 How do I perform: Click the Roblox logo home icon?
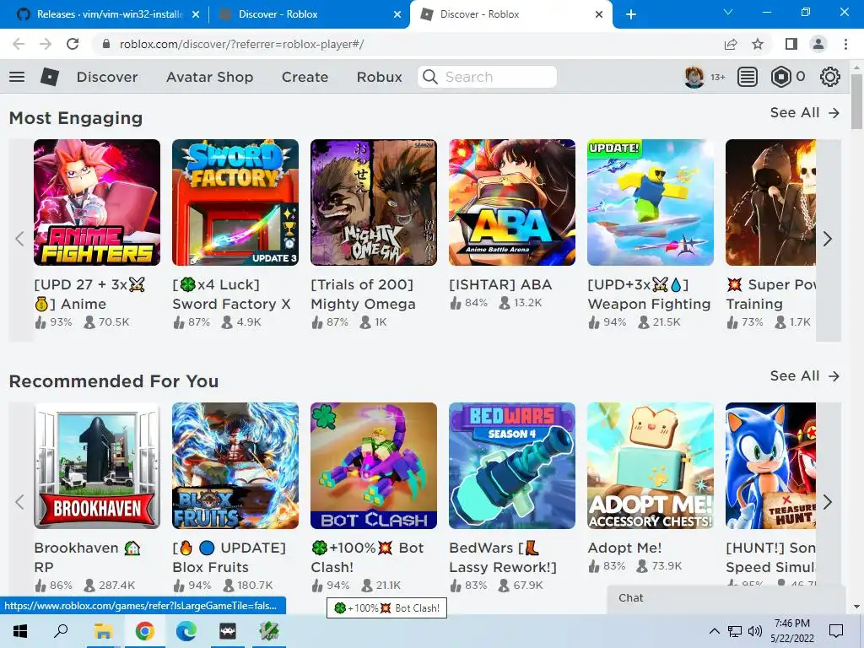tap(50, 77)
